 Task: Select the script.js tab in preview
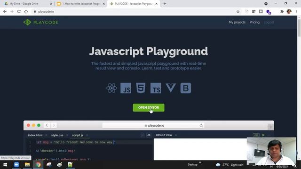coord(78,135)
